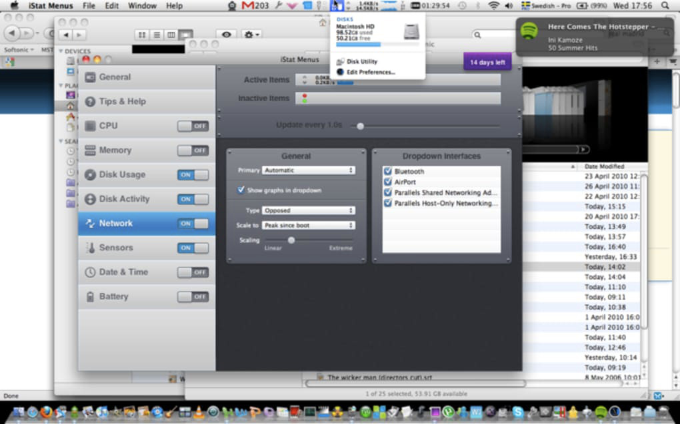Open the Finder action gear dropdown
The image size is (680, 424).
coord(251,35)
